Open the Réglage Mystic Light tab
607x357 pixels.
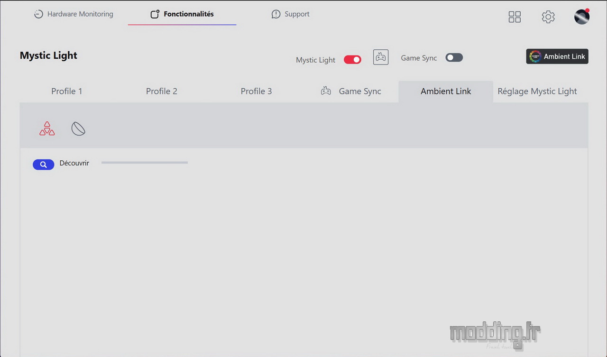(x=537, y=91)
